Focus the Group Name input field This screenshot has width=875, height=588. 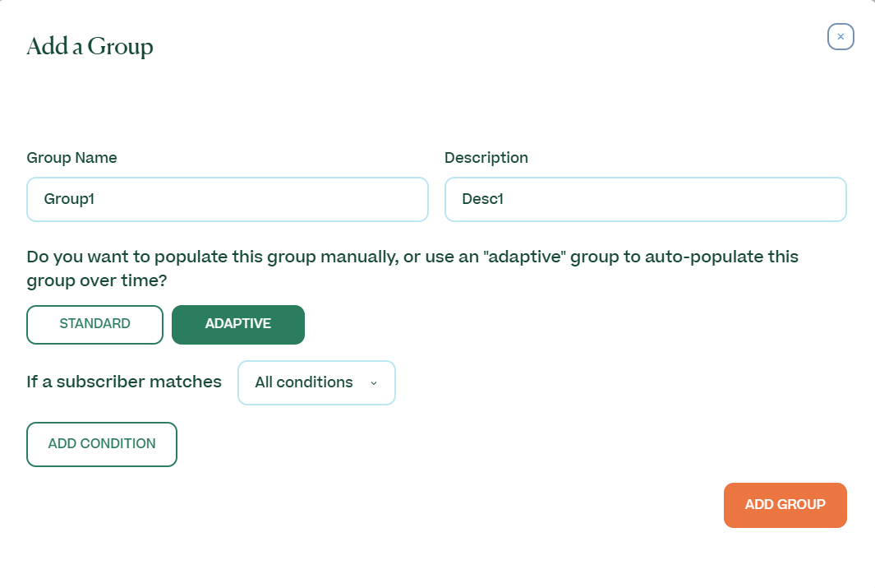point(228,199)
